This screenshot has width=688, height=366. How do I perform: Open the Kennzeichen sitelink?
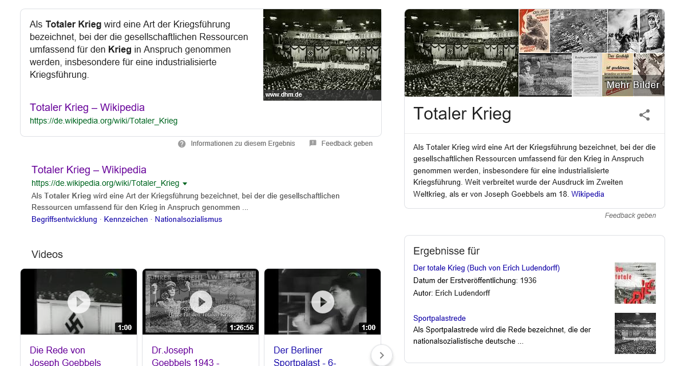[126, 219]
